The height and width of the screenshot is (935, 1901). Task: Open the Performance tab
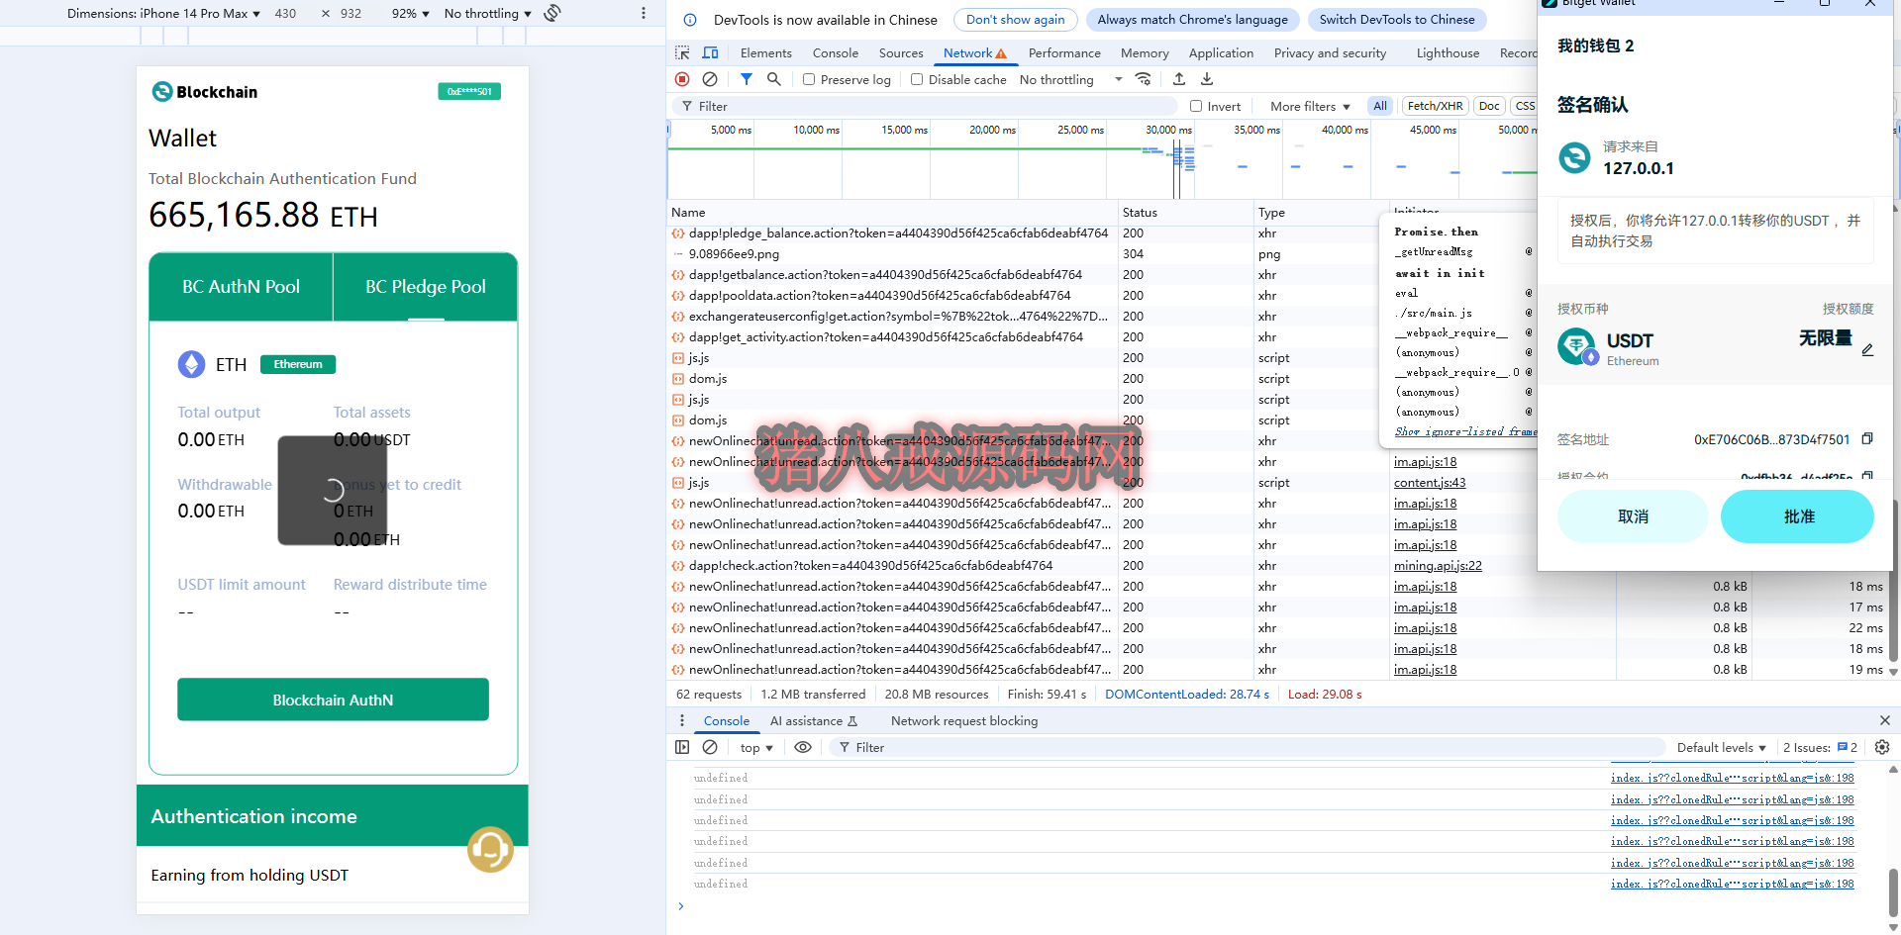(1064, 52)
